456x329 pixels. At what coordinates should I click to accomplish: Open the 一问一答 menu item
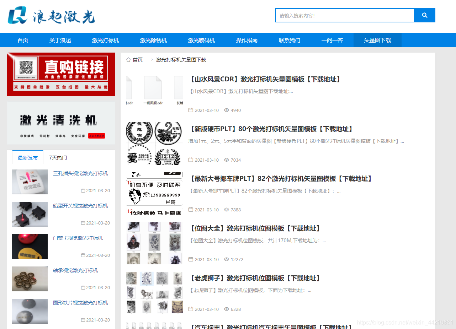[332, 40]
